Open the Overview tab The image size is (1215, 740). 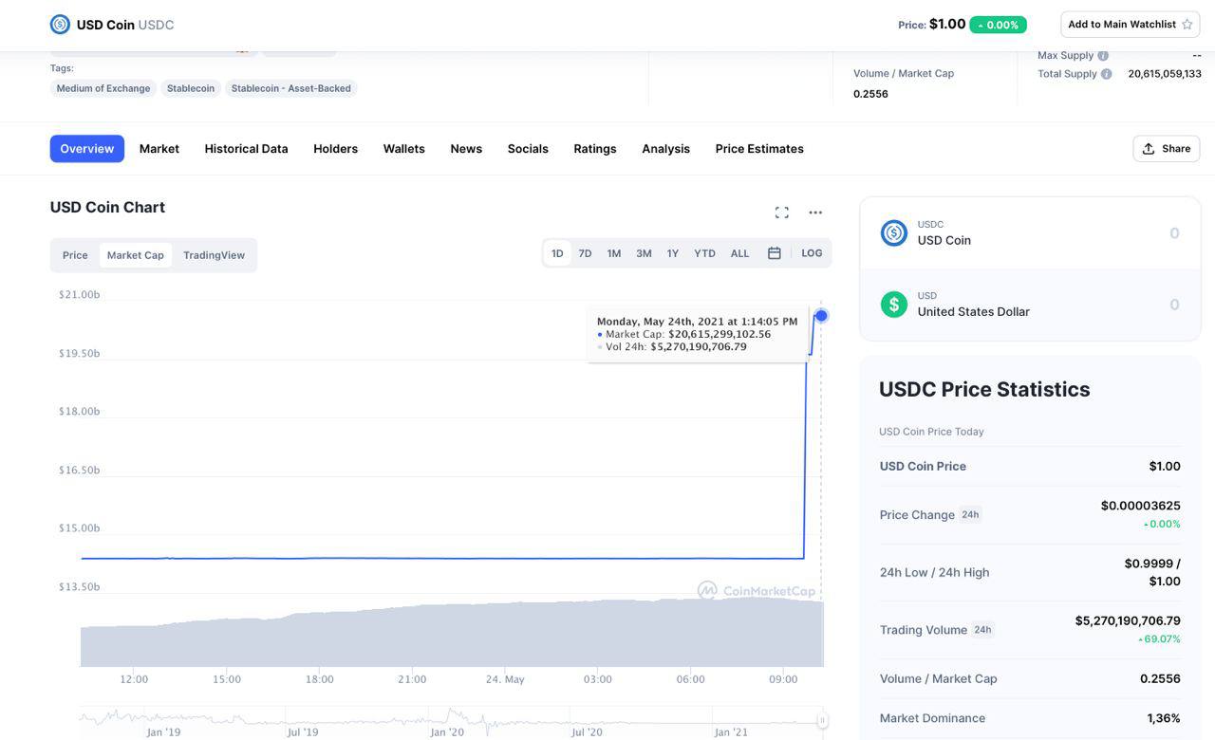pos(87,149)
